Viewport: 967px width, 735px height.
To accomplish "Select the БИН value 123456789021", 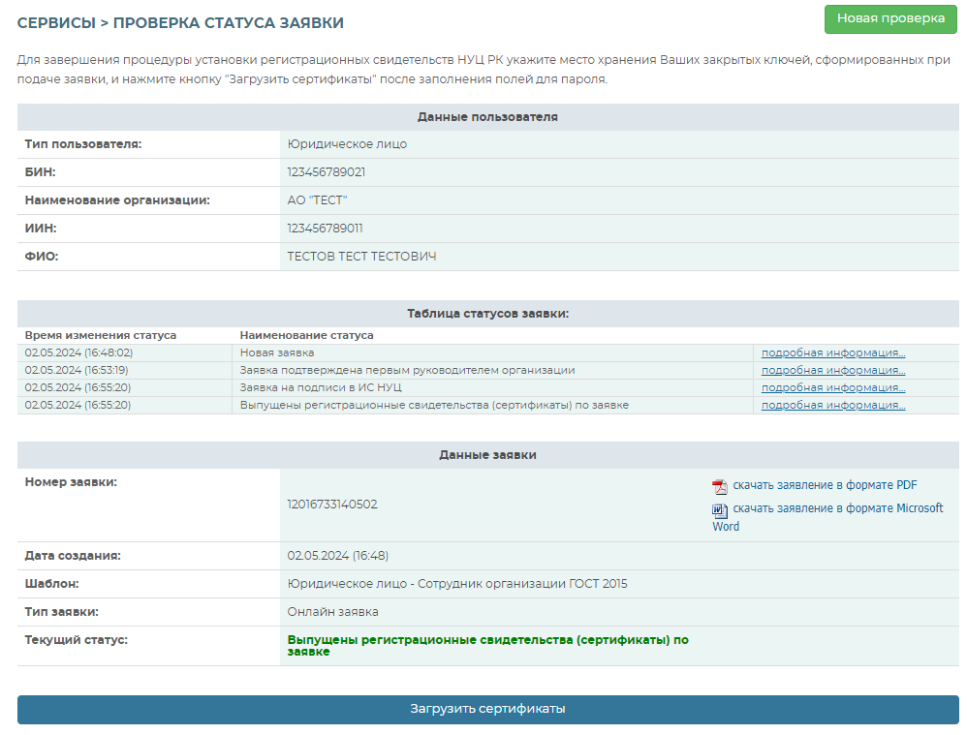I will (x=326, y=172).
